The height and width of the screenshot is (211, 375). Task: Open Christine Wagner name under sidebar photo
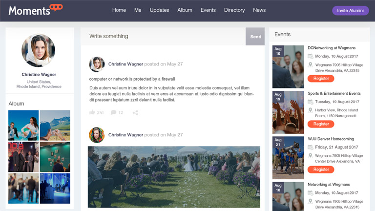(39, 74)
